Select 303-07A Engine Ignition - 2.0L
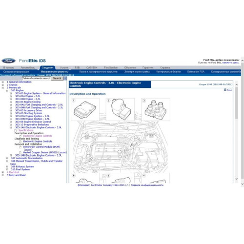 [32, 116]
